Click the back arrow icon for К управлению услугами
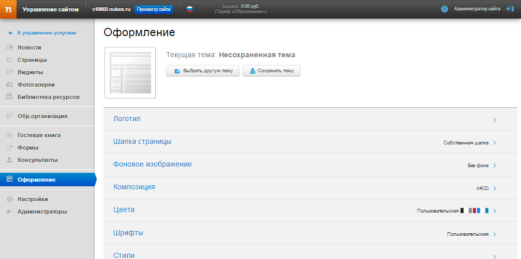 [11, 33]
